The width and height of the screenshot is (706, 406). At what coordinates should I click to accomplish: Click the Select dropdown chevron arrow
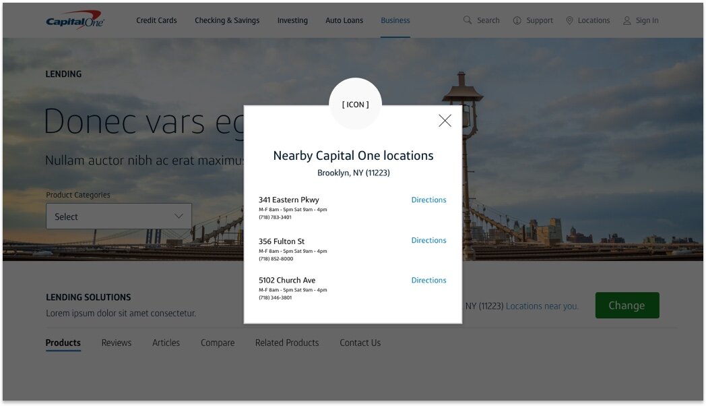179,216
